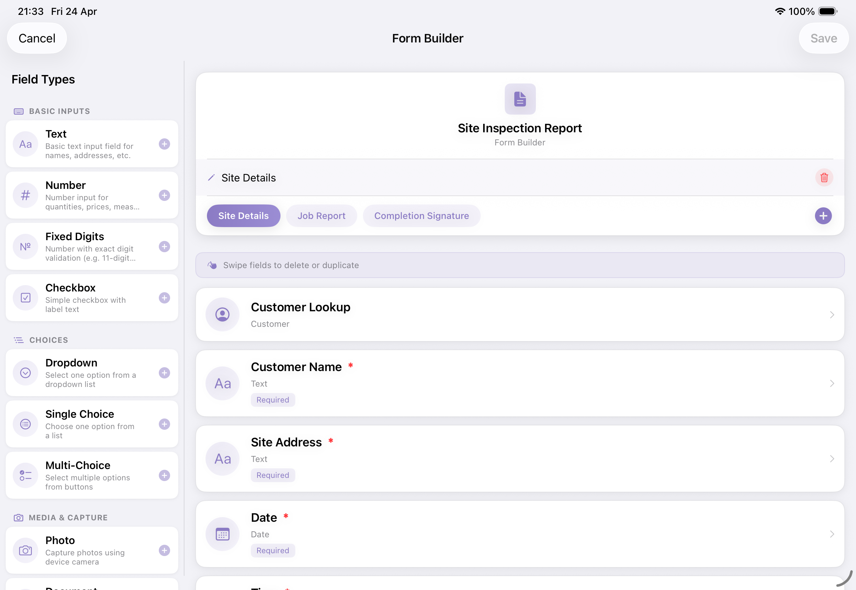Click the calendar icon on the Date field
The height and width of the screenshot is (590, 856).
(x=222, y=534)
